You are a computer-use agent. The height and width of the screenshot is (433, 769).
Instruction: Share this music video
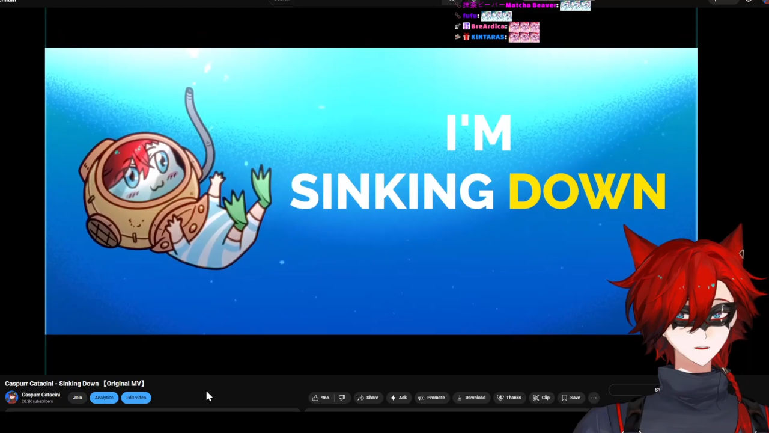[368, 398]
